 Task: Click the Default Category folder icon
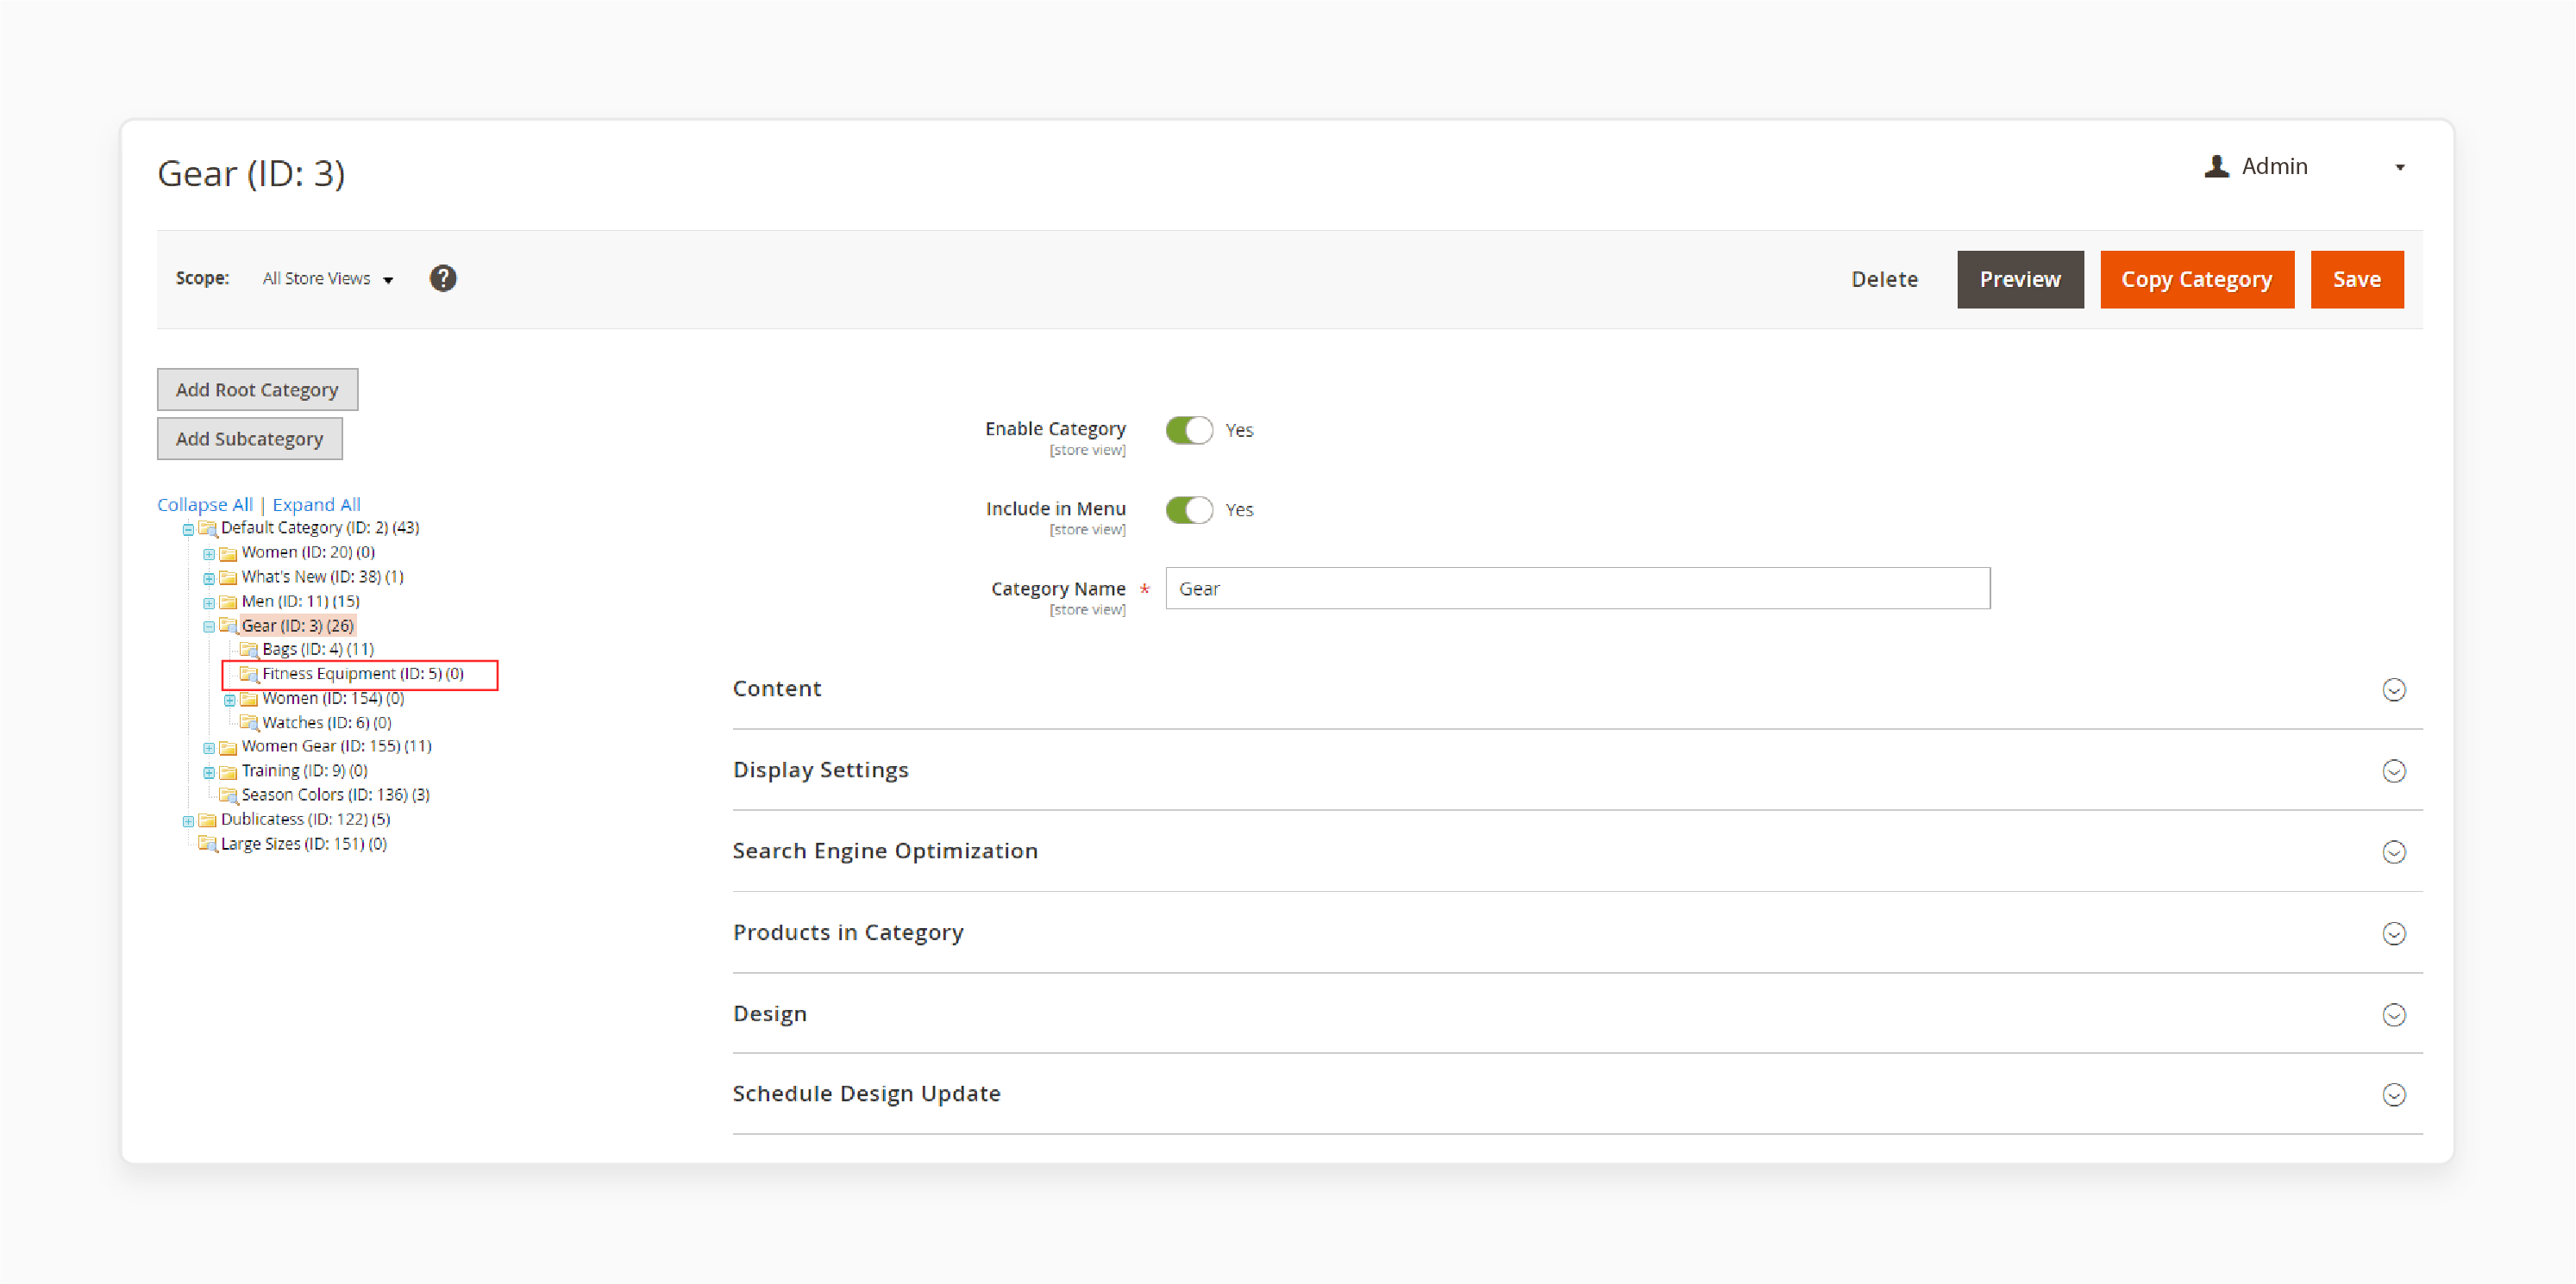207,528
